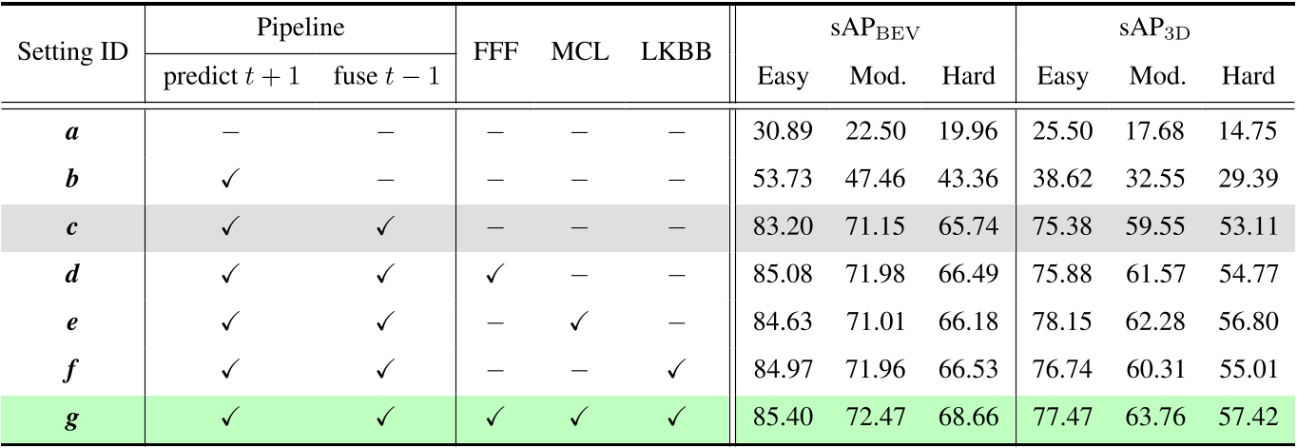Click the 'fuse t − 1' subheader

[386, 76]
